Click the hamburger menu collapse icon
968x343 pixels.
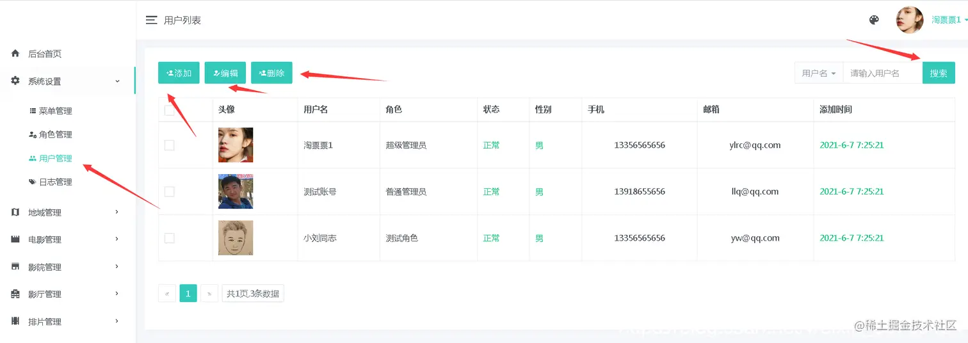(x=152, y=20)
